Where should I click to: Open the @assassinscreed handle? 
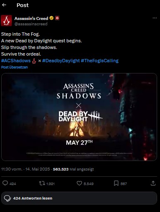coord(31,24)
